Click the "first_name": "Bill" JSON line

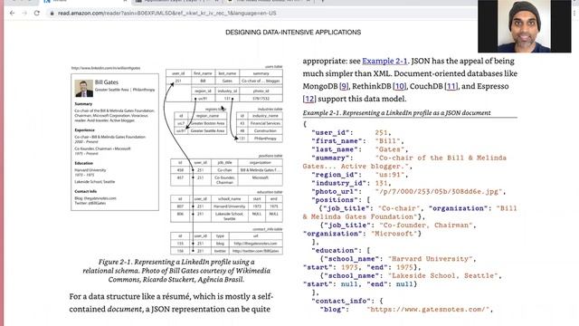point(357,141)
